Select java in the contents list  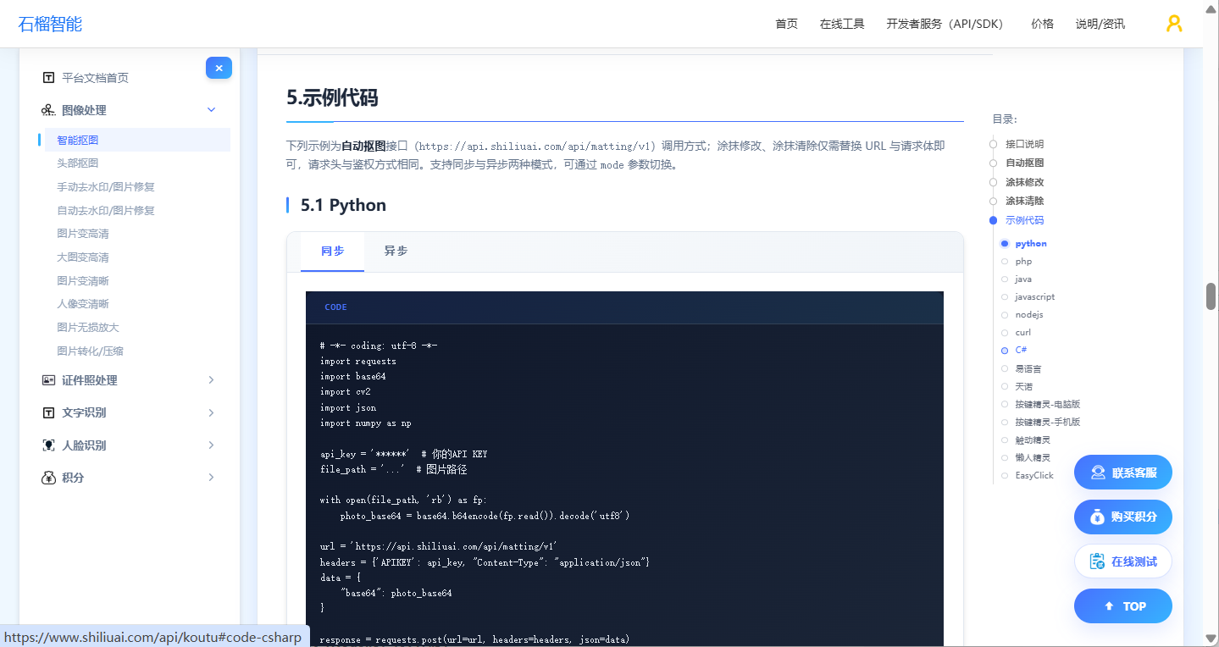tap(1023, 279)
